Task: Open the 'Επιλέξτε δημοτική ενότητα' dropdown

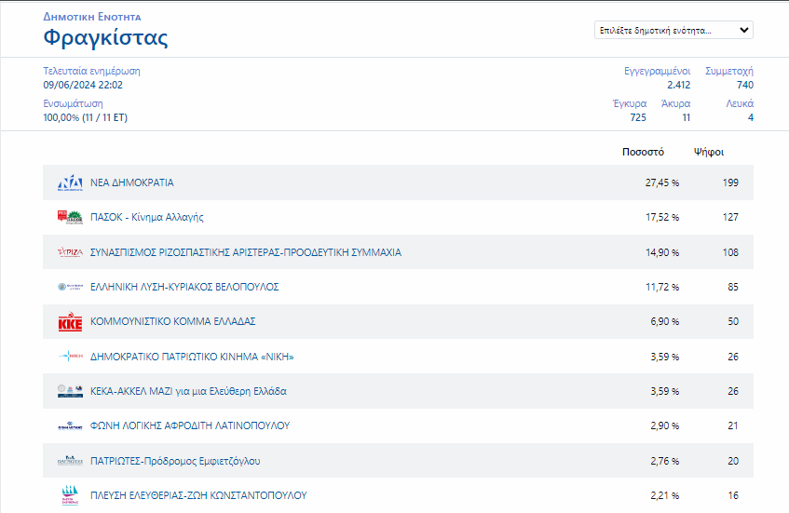Action: (x=673, y=30)
